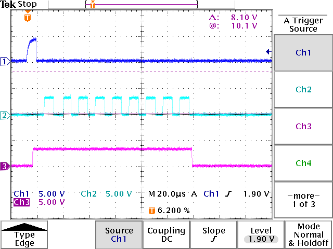Click the trigger level arrow on the right grid edge
Image resolution: width=333 pixels, height=249 pixels.
coord(268,51)
